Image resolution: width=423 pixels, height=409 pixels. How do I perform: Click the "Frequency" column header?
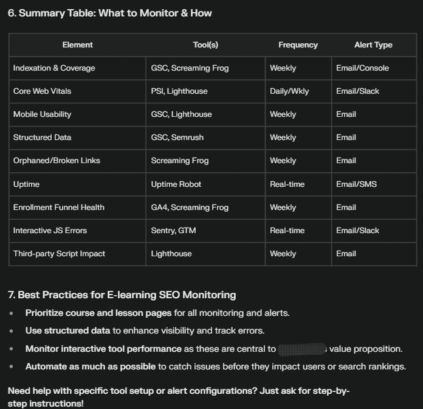298,45
